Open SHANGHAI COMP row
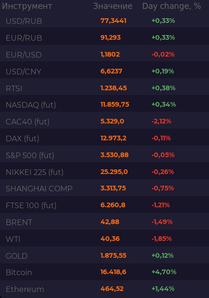Viewport: 209px width, 298px height. pyautogui.click(x=105, y=189)
